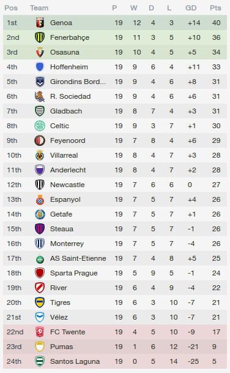Click the Feyenoord badge icon
Image resolution: width=230 pixels, height=373 pixels.
pos(40,140)
